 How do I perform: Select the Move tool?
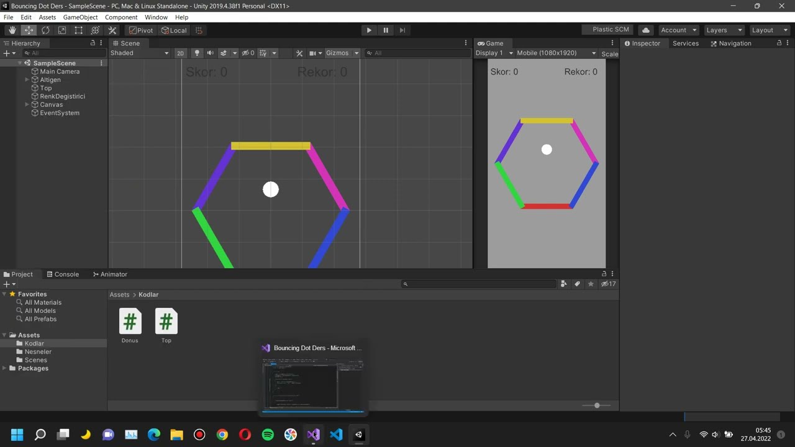(29, 30)
